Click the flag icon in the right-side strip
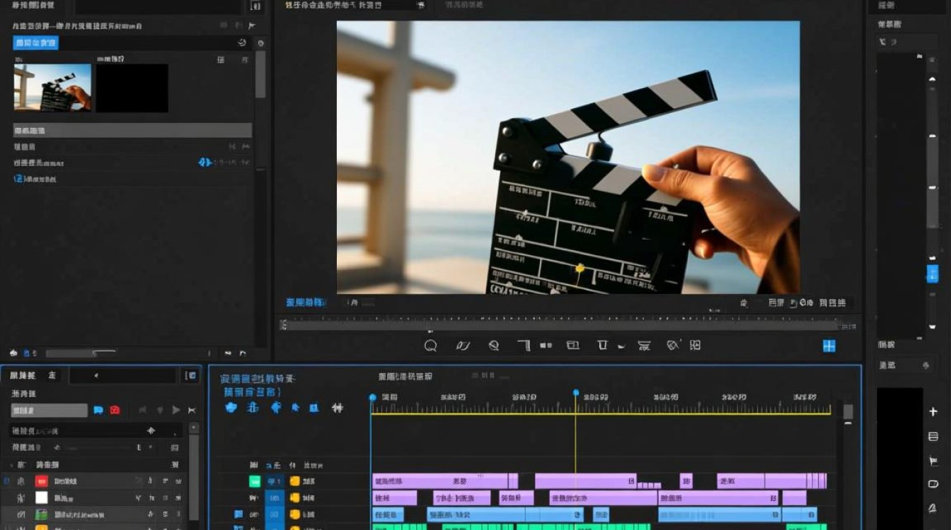The height and width of the screenshot is (530, 951). (x=933, y=461)
